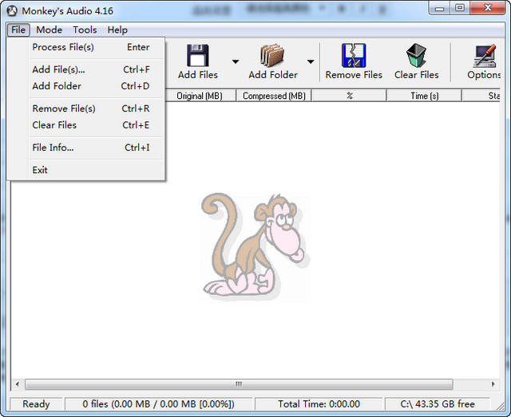The width and height of the screenshot is (511, 417).
Task: Click the horizontal scrollbar thumb
Action: click(x=239, y=384)
